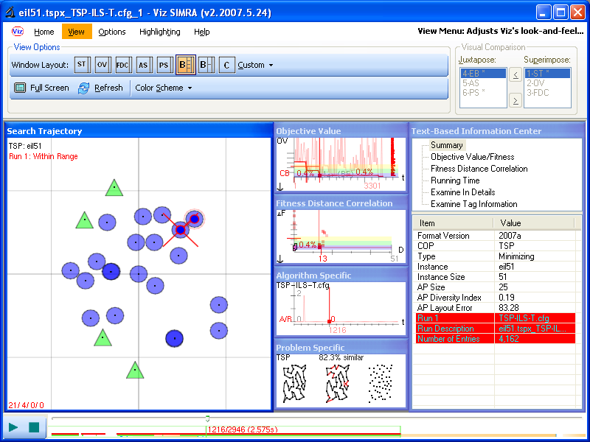Toggle the highlighted orange B layout button

tap(185, 65)
